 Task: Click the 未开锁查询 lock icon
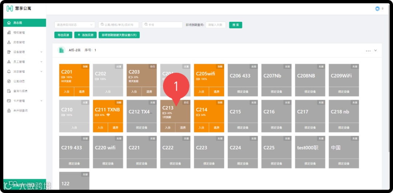9,110
